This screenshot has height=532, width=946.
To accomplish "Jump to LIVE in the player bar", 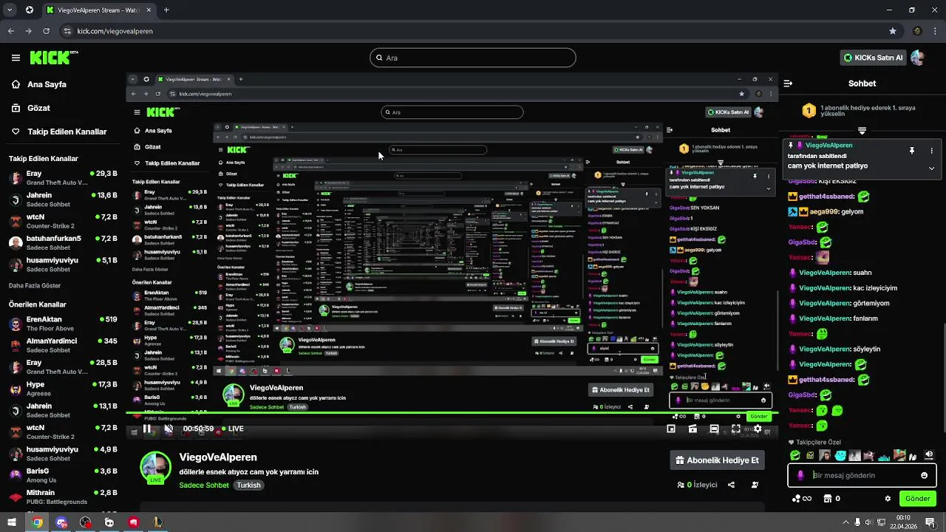I will (231, 429).
